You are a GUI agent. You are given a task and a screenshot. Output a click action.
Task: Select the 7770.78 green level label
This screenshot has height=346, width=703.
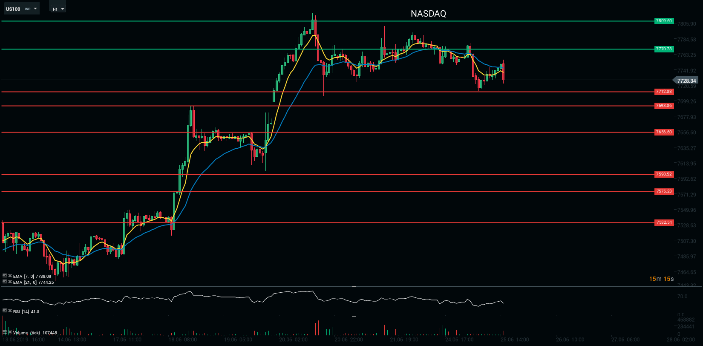[664, 49]
